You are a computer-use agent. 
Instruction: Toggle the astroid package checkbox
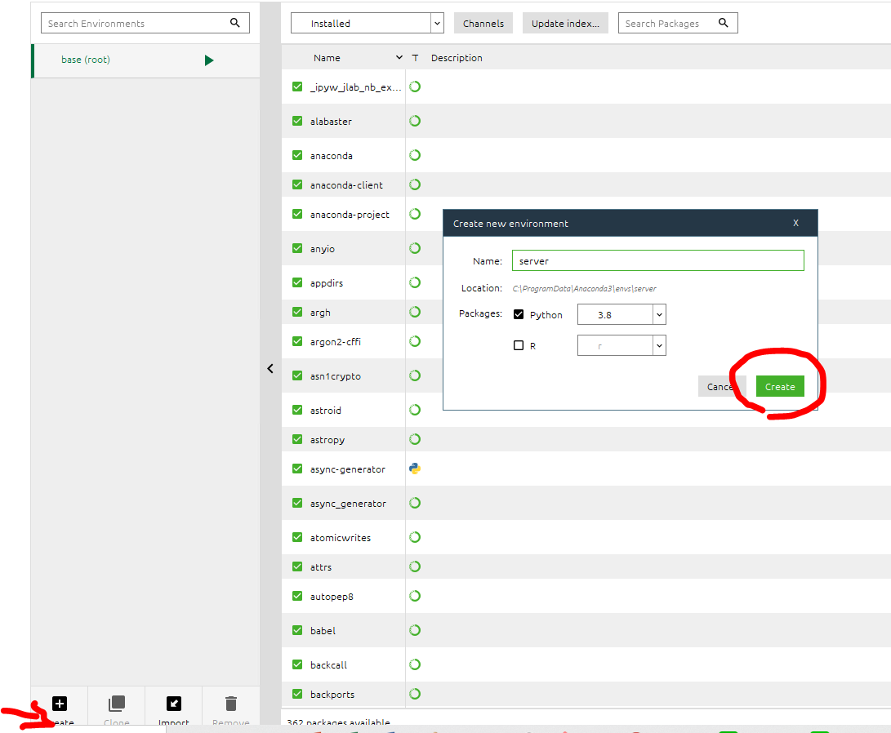(x=297, y=410)
